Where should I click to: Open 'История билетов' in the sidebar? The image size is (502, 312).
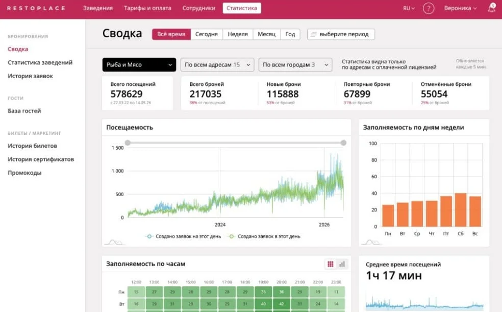coord(32,146)
